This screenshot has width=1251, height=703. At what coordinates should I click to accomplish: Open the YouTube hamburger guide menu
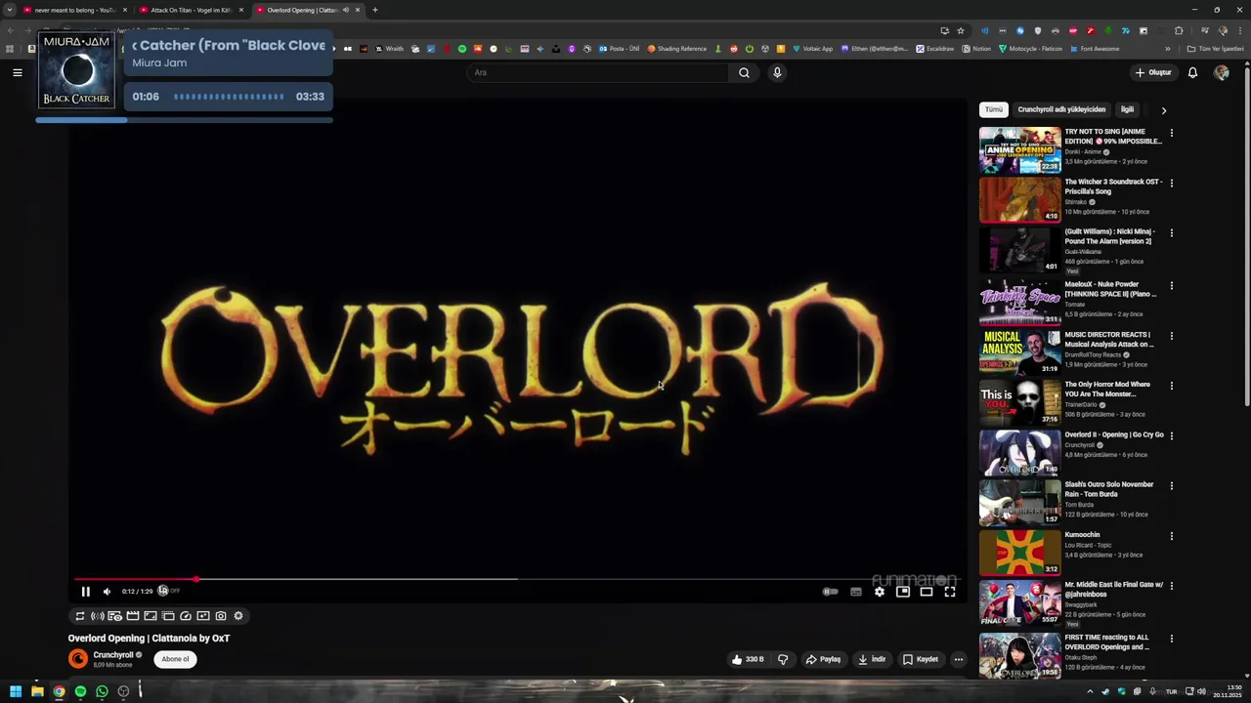pyautogui.click(x=18, y=72)
